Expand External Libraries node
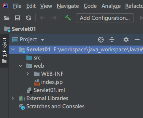The image size is (143, 118). coord(13,98)
